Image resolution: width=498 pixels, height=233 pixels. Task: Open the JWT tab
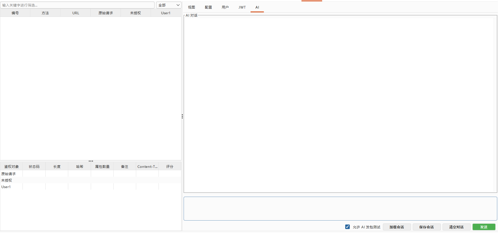[x=242, y=7]
